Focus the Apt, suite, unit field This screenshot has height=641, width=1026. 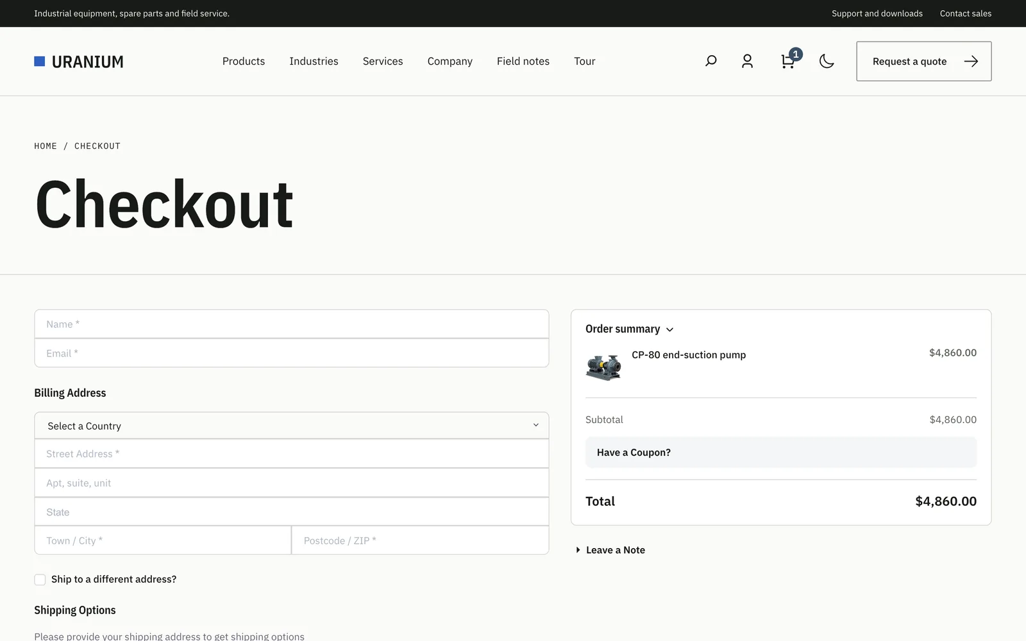pyautogui.click(x=292, y=483)
